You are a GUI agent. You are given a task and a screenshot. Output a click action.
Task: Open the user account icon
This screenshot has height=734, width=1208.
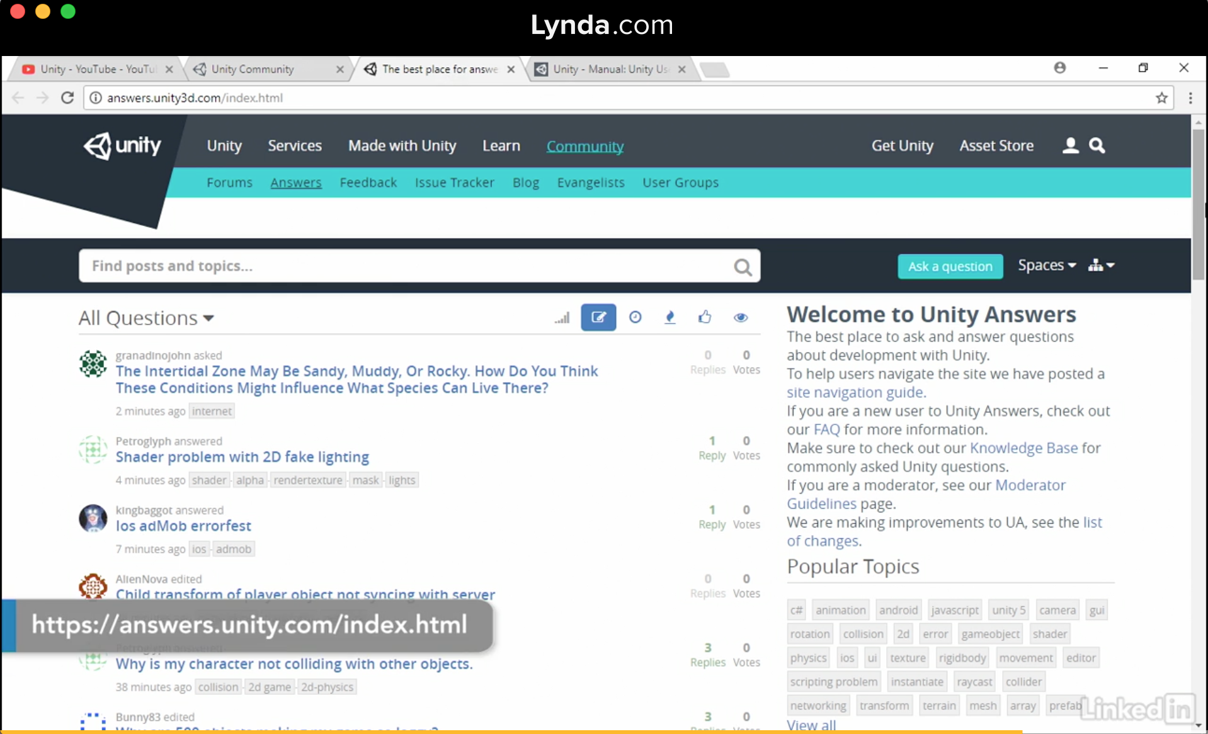(1070, 145)
